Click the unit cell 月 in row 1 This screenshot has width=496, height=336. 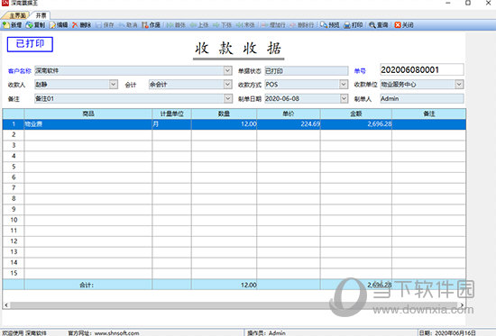click(171, 124)
